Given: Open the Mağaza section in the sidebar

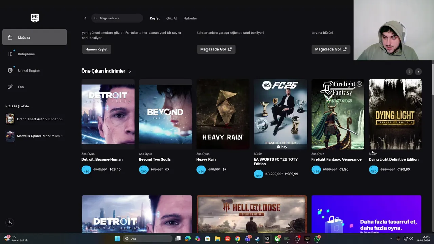Looking at the screenshot, I should [35, 37].
